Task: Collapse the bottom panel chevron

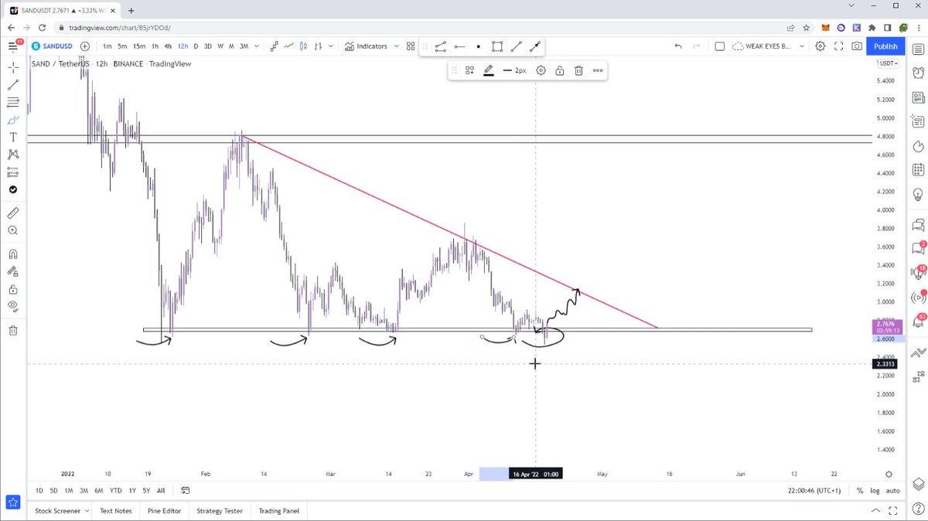Action: coord(875,511)
